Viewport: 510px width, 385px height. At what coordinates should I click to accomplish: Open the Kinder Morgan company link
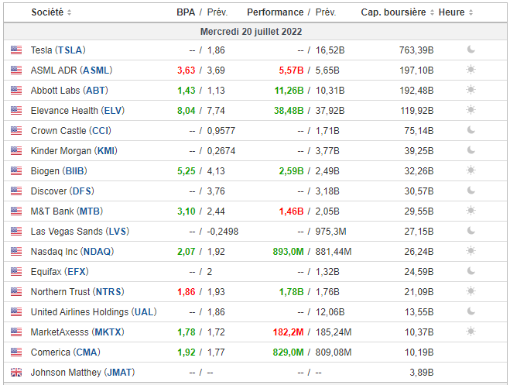[61, 150]
